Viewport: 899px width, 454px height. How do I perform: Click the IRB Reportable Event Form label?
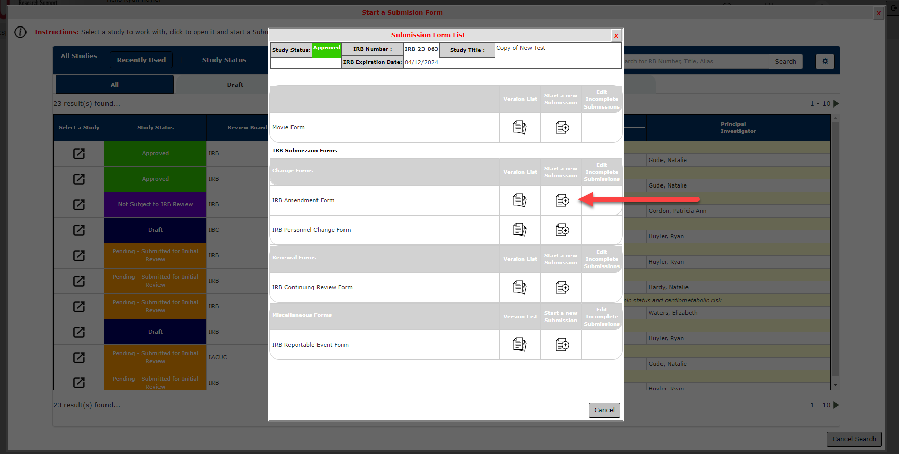[x=310, y=345]
